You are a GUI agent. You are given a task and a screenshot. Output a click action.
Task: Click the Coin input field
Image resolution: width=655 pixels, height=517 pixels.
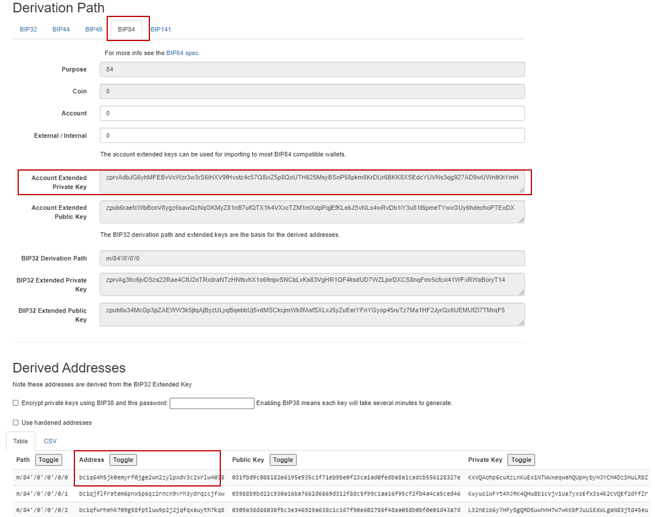(x=312, y=91)
